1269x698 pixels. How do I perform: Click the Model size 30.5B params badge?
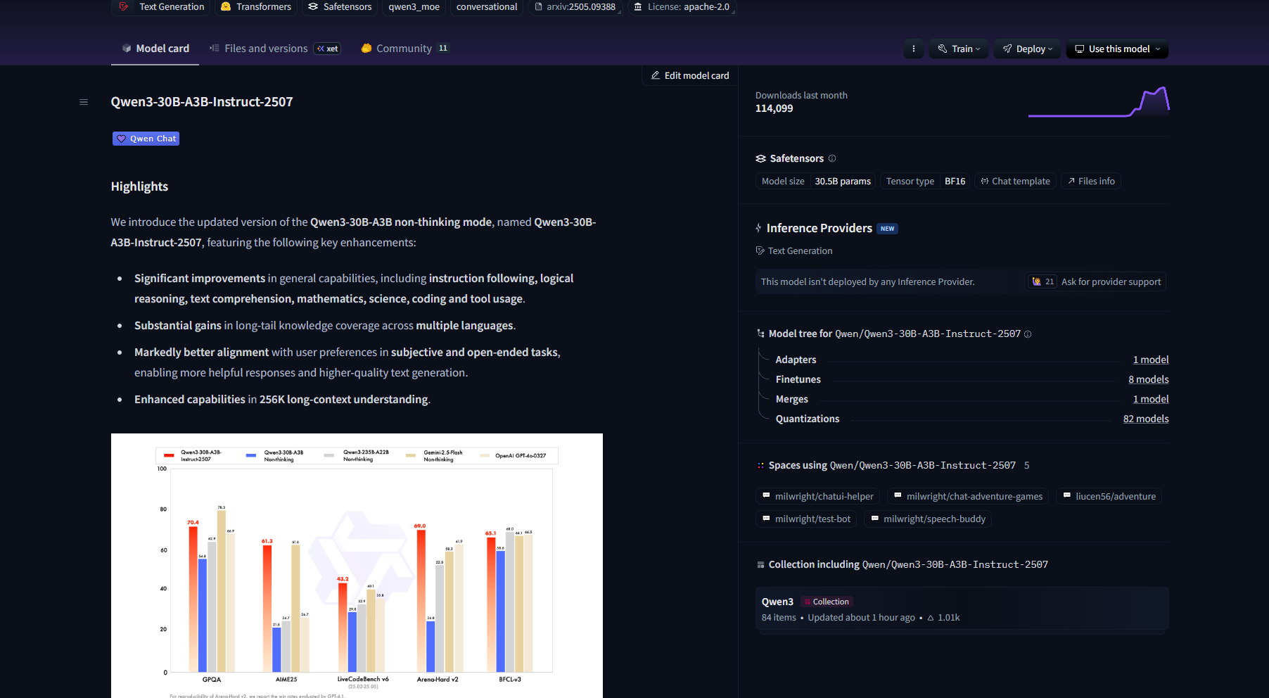(x=816, y=182)
